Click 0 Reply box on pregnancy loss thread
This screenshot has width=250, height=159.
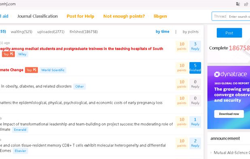coord(195,100)
